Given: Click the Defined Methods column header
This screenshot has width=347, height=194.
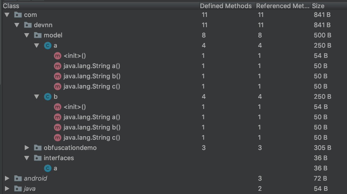Looking at the screenshot, I should click(x=225, y=6).
